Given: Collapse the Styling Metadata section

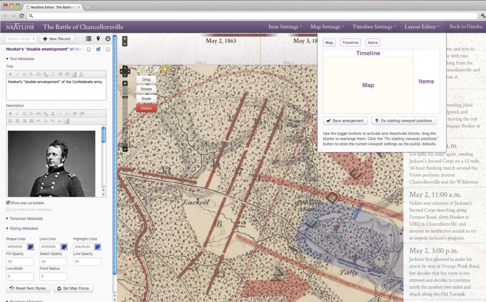Looking at the screenshot, I should point(22,229).
